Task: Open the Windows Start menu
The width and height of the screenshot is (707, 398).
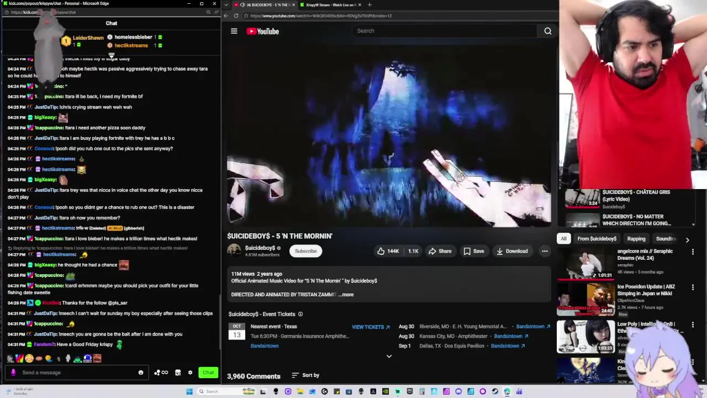Action: coord(189,391)
